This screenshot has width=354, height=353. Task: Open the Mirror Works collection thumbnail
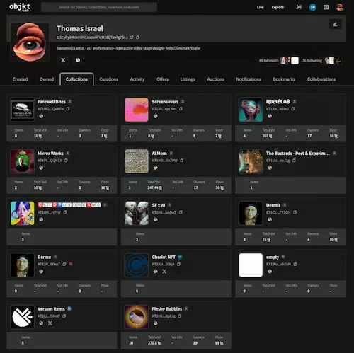pos(23,161)
